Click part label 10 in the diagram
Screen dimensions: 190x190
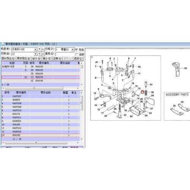coord(95,93)
